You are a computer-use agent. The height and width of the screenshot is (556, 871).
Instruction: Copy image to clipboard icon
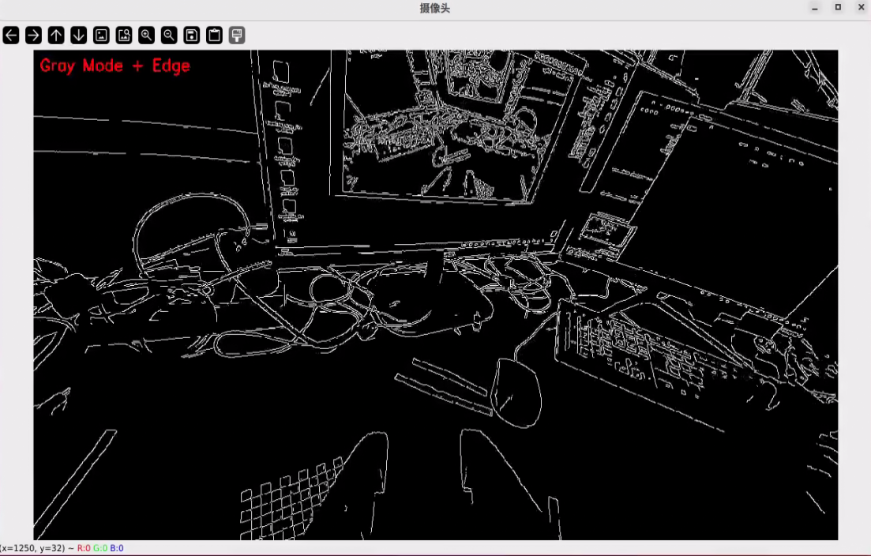[x=214, y=35]
